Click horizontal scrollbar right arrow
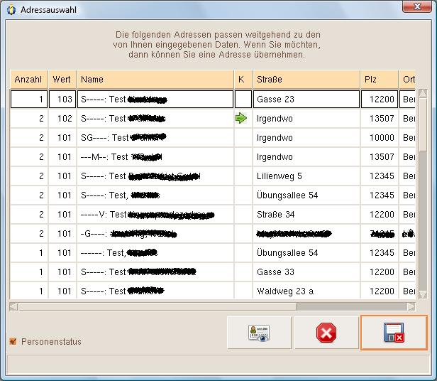The image size is (437, 381). (411, 306)
